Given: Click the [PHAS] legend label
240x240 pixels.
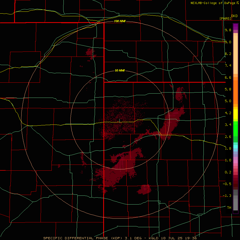Looking at the screenshot, I should coord(225,18).
